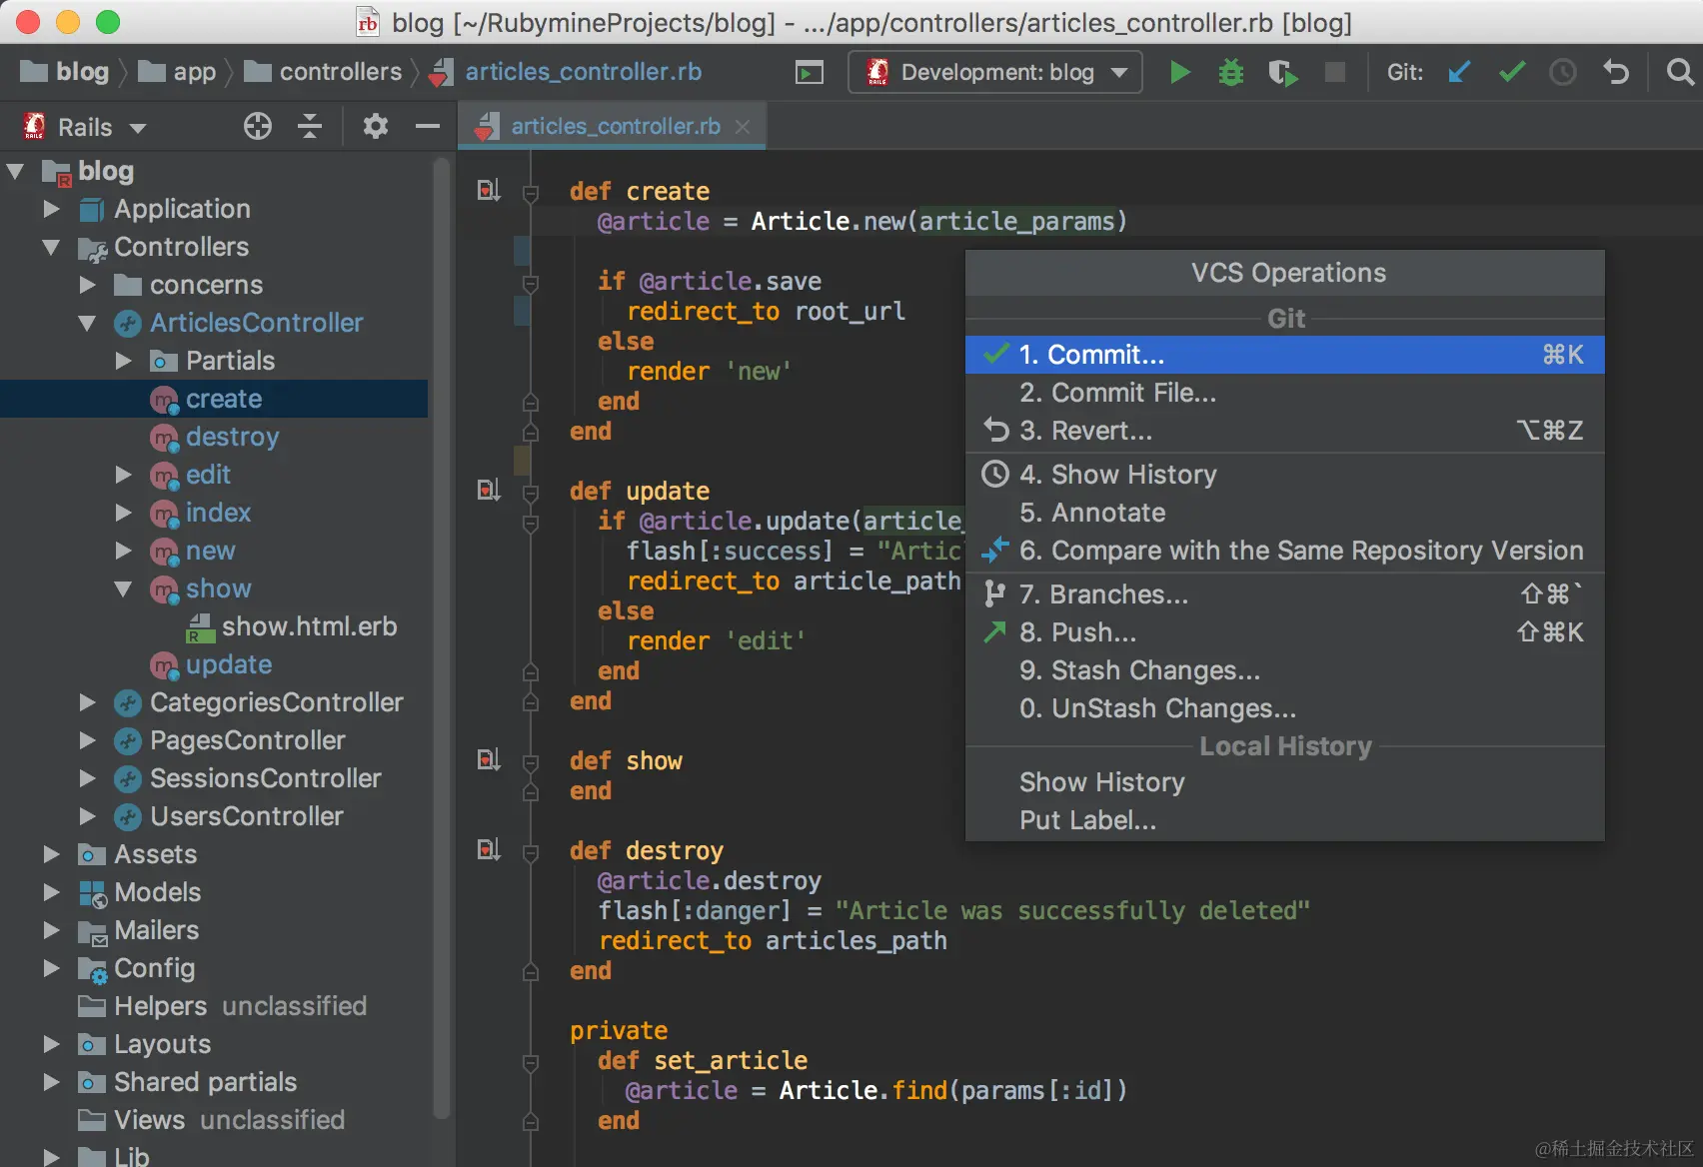Screen dimensions: 1703x1167
Task: Toggle fold marker beside def update
Action: pyautogui.click(x=531, y=493)
